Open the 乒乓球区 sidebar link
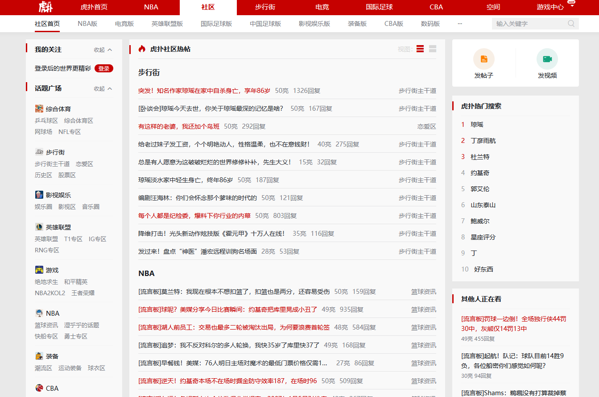599x397 pixels. coord(46,121)
